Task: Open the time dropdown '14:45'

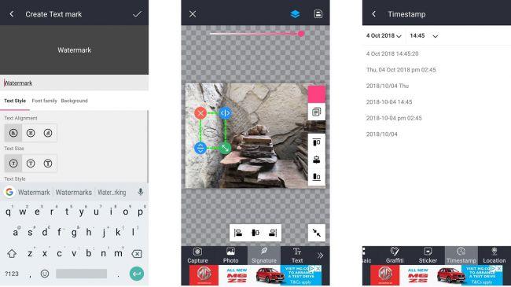Action: click(424, 36)
